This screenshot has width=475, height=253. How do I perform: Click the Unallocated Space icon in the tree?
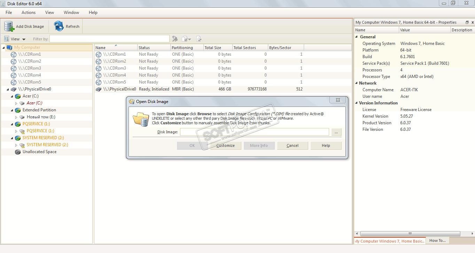(18, 152)
